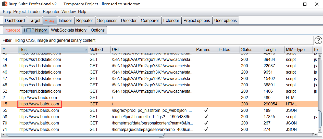Sort by the Length column header
This screenshot has height=139, width=323.
click(273, 50)
